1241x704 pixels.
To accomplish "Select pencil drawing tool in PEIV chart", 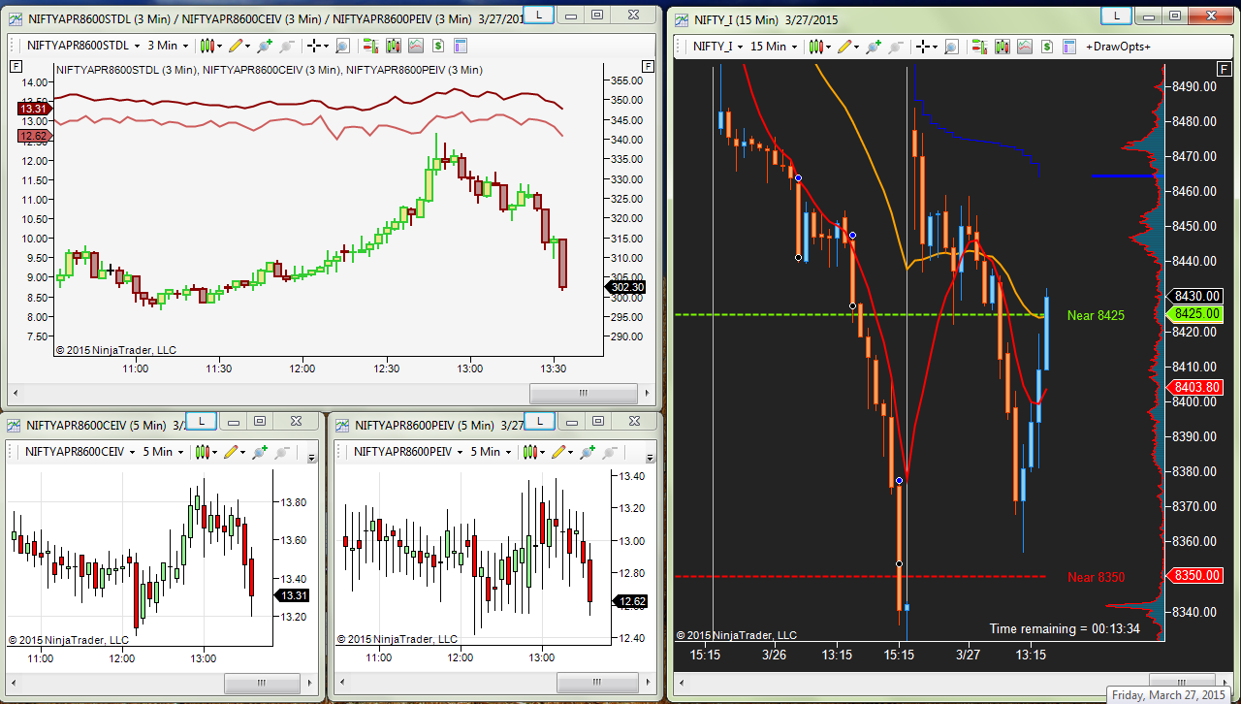I will [557, 452].
